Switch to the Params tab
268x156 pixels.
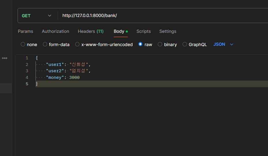(x=25, y=31)
